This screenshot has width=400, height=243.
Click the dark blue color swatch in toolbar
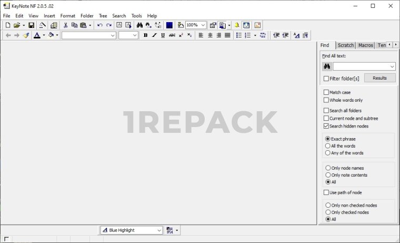169,25
